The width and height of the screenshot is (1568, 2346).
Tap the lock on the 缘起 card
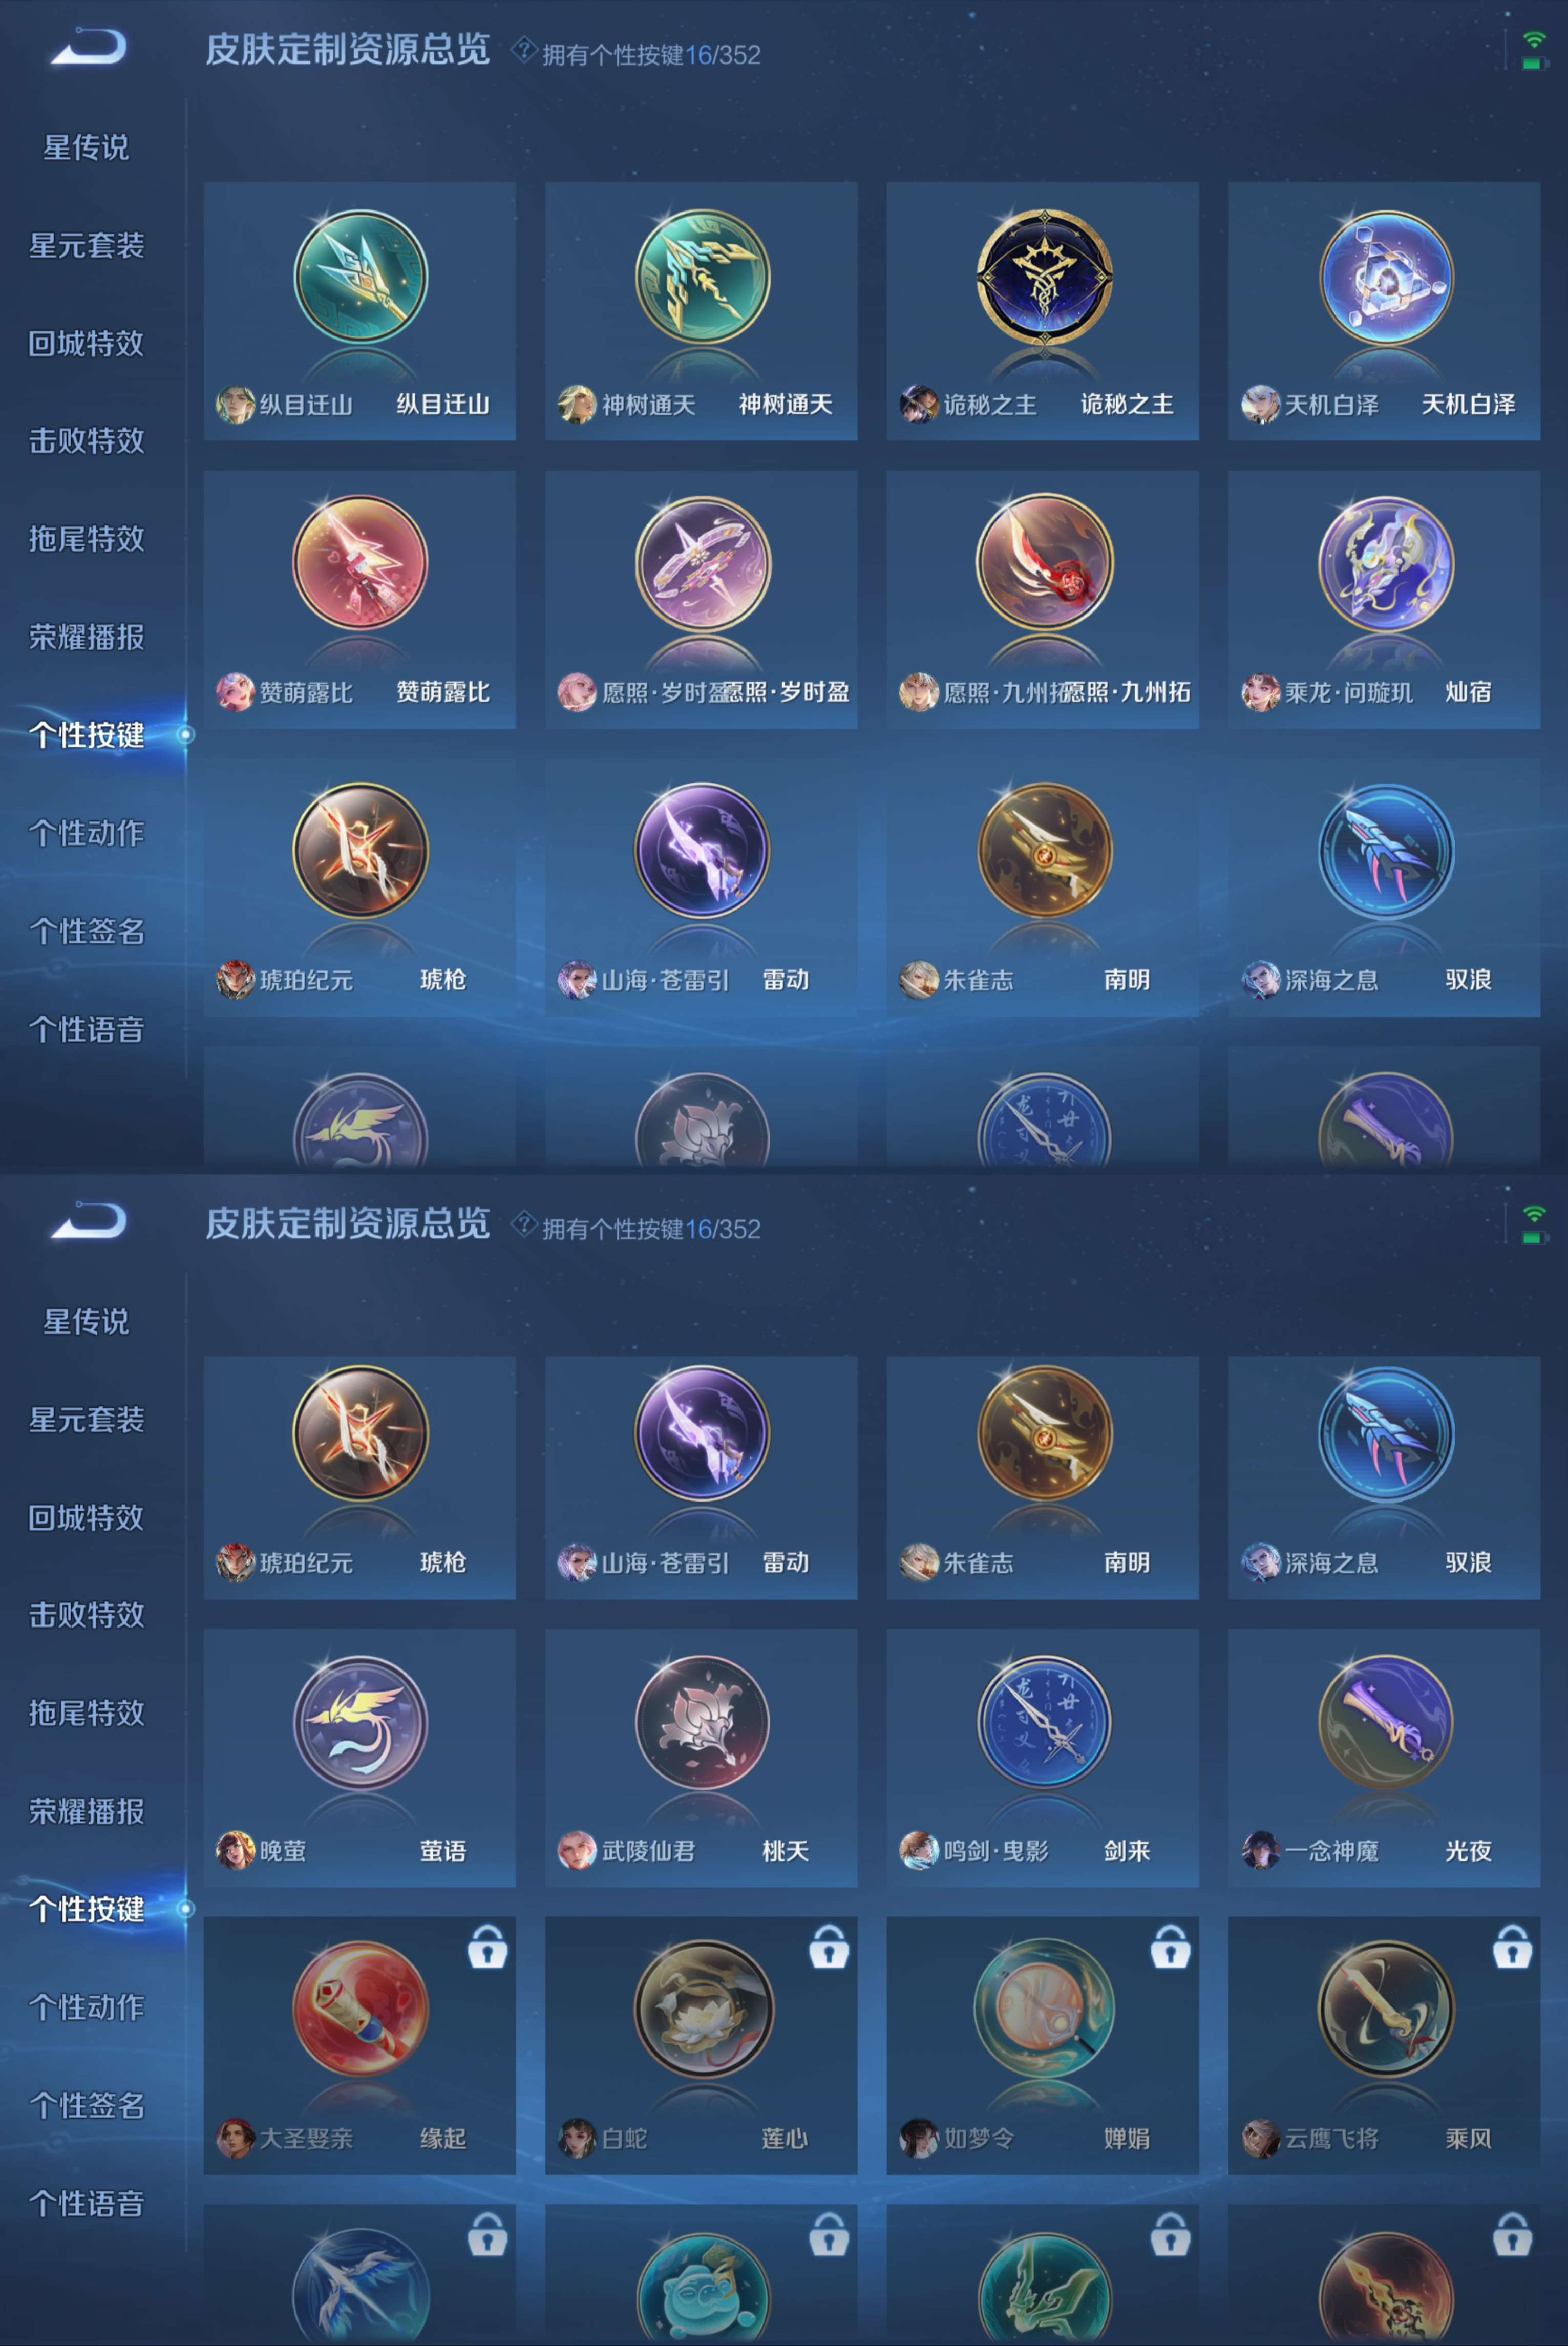(x=487, y=1946)
